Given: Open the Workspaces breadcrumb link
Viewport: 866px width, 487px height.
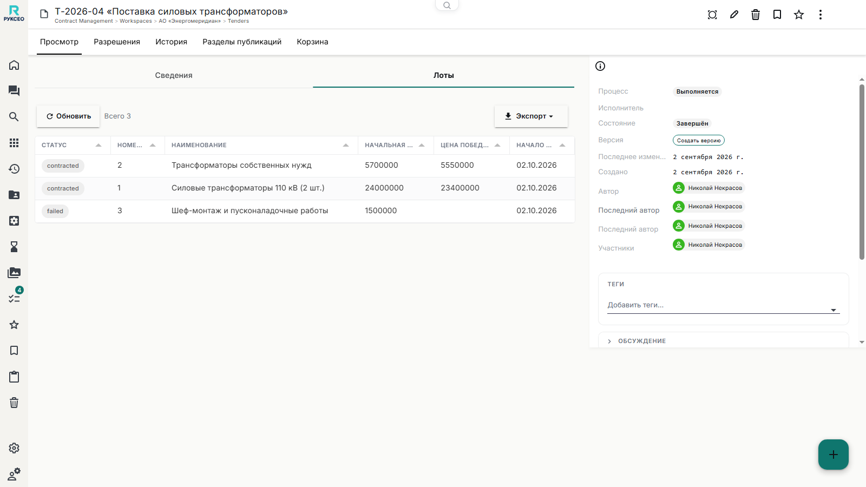Looking at the screenshot, I should [x=136, y=21].
